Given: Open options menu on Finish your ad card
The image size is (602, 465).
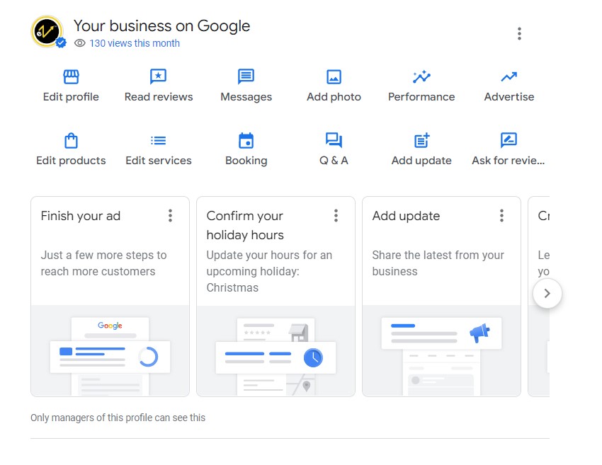Looking at the screenshot, I should tap(170, 216).
